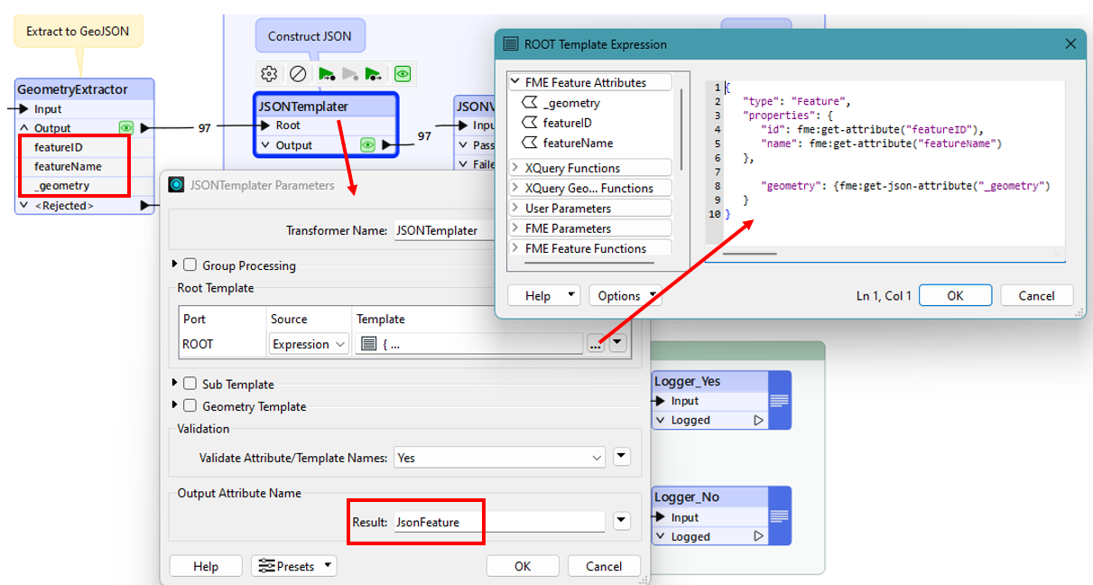Click the JSONTemplater Parameters window icon
The height and width of the screenshot is (585, 1093).
coord(175,185)
